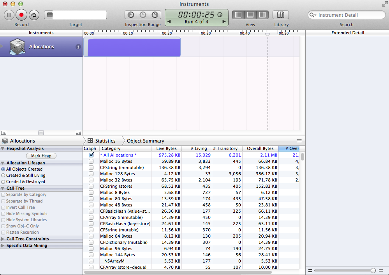
Task: Toggle the bottom Detail pane view
Action: pyautogui.click(x=250, y=15)
